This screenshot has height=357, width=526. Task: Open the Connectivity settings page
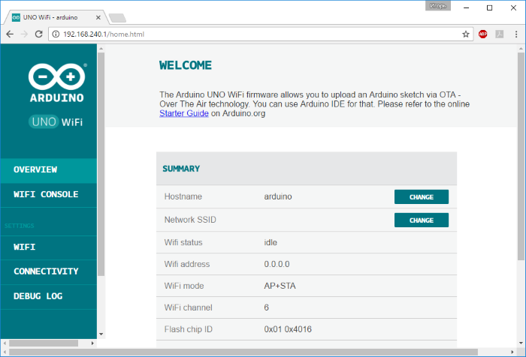click(49, 271)
